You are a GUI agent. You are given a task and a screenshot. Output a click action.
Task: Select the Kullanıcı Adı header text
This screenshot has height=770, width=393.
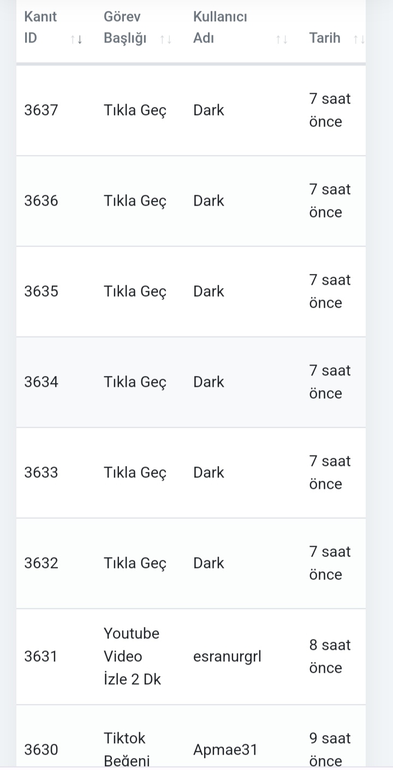pos(220,27)
